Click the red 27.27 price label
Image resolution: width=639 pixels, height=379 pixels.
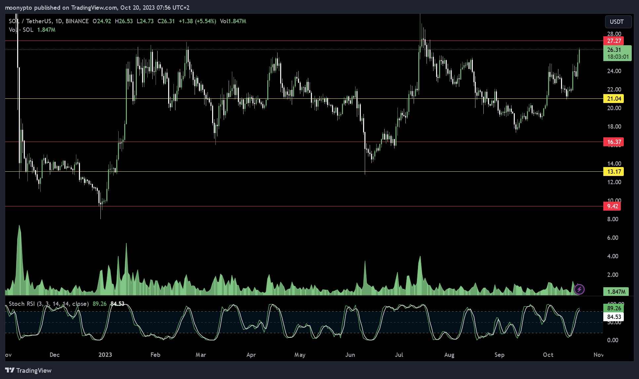tap(614, 41)
